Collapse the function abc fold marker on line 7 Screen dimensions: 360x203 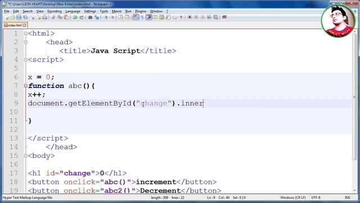point(26,86)
